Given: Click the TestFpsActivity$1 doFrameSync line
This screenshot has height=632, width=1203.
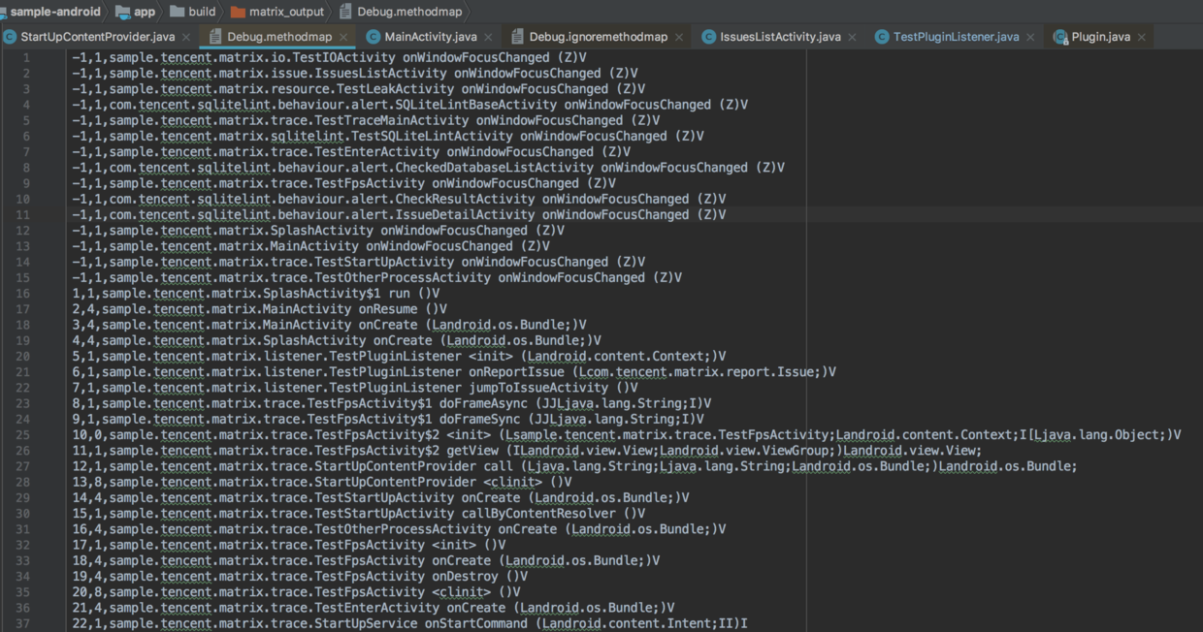Looking at the screenshot, I should 388,419.
